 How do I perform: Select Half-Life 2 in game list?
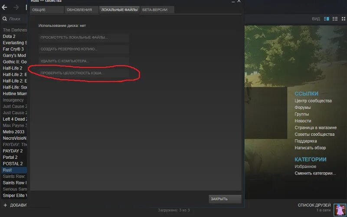(x=13, y=68)
